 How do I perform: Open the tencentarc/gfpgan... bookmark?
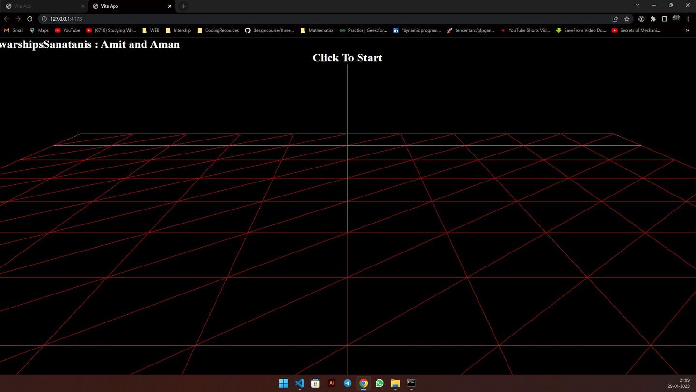[x=471, y=30]
